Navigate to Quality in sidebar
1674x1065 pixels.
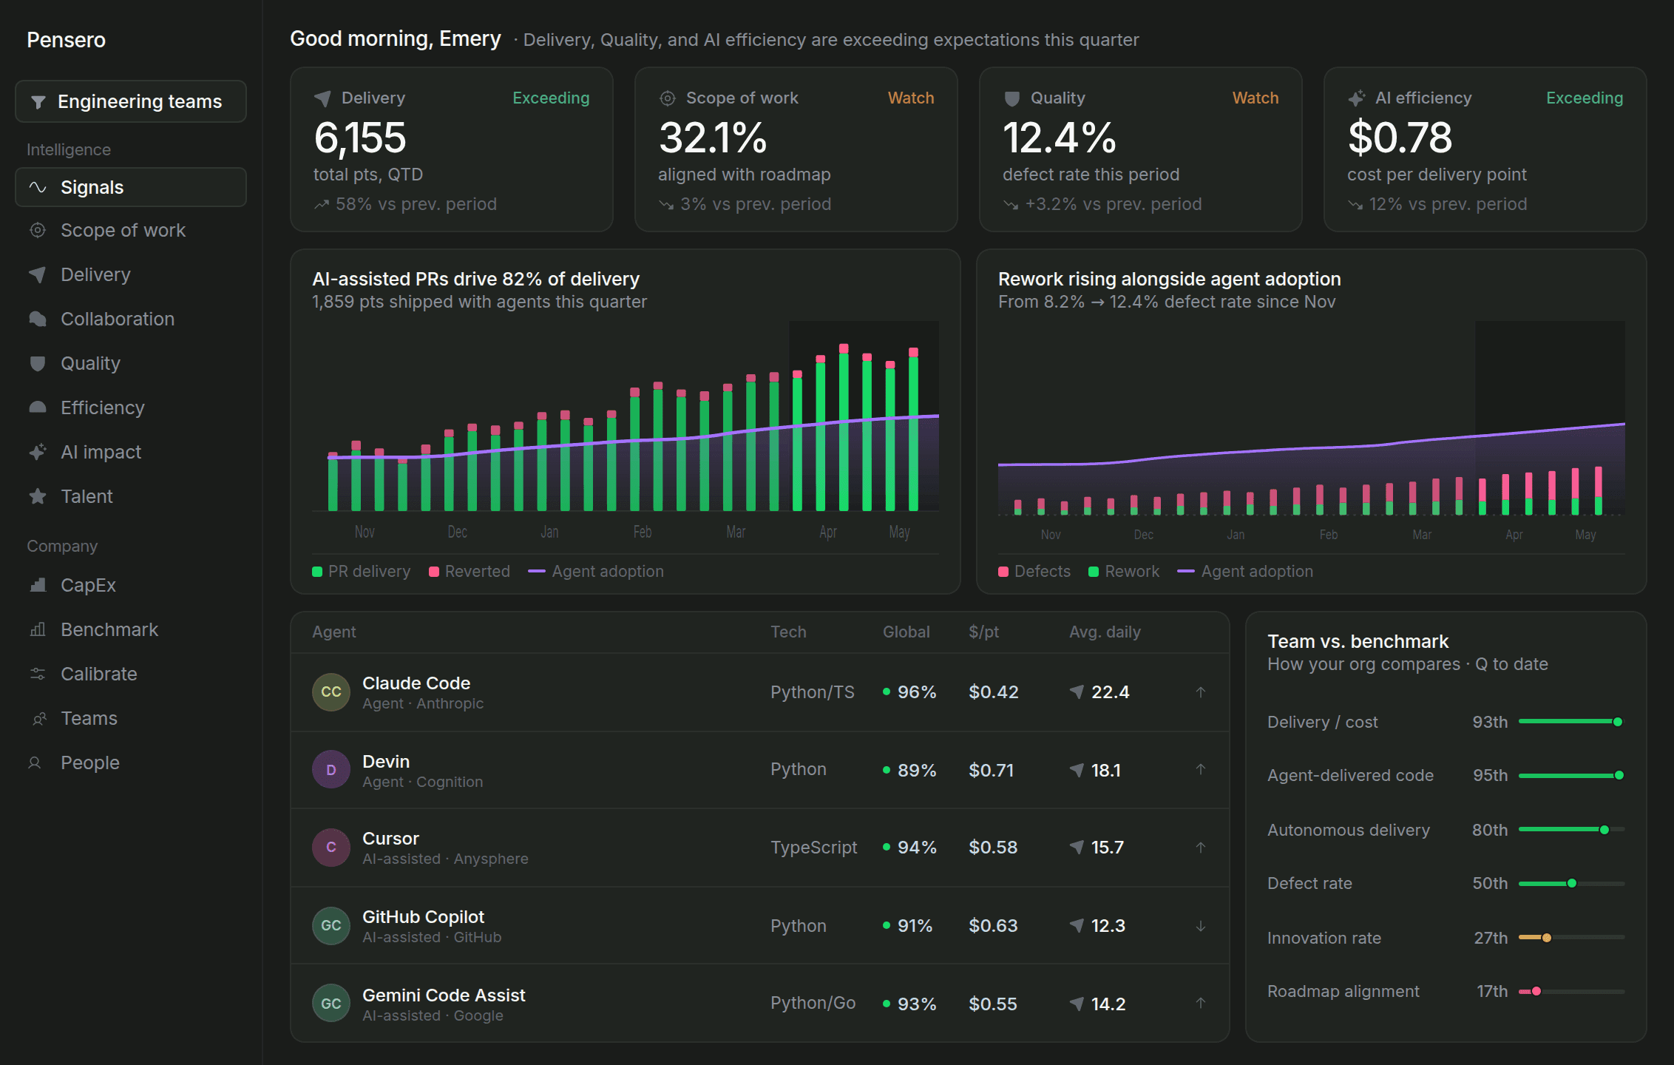130,363
